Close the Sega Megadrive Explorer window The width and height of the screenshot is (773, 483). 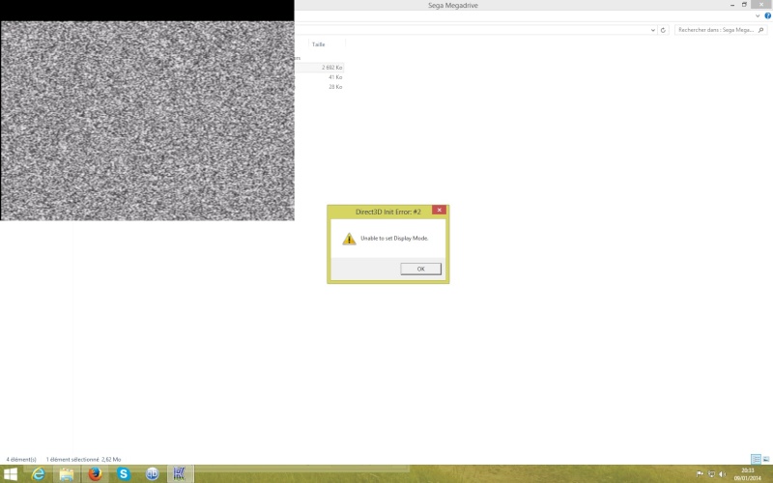[761, 5]
